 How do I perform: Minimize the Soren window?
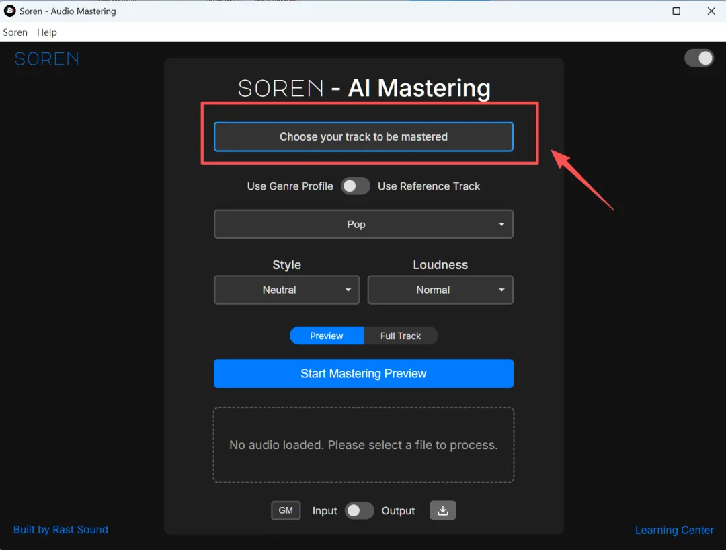[642, 11]
